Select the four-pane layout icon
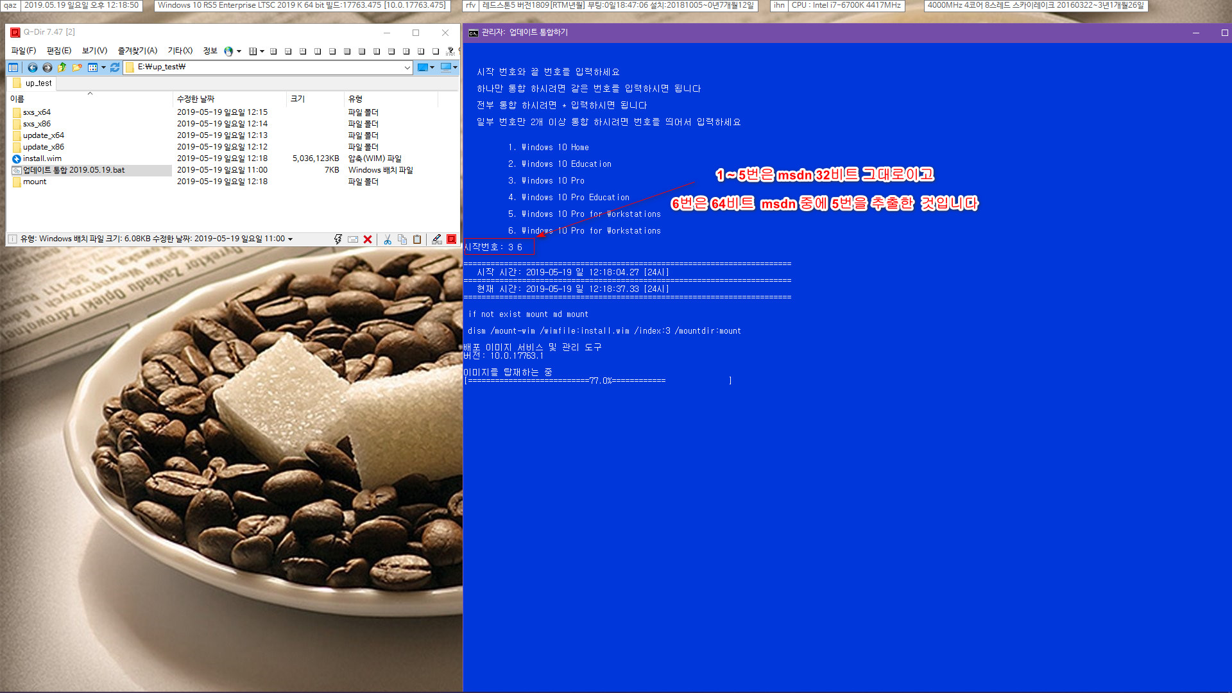Screen dimensions: 1232x693 [273, 51]
